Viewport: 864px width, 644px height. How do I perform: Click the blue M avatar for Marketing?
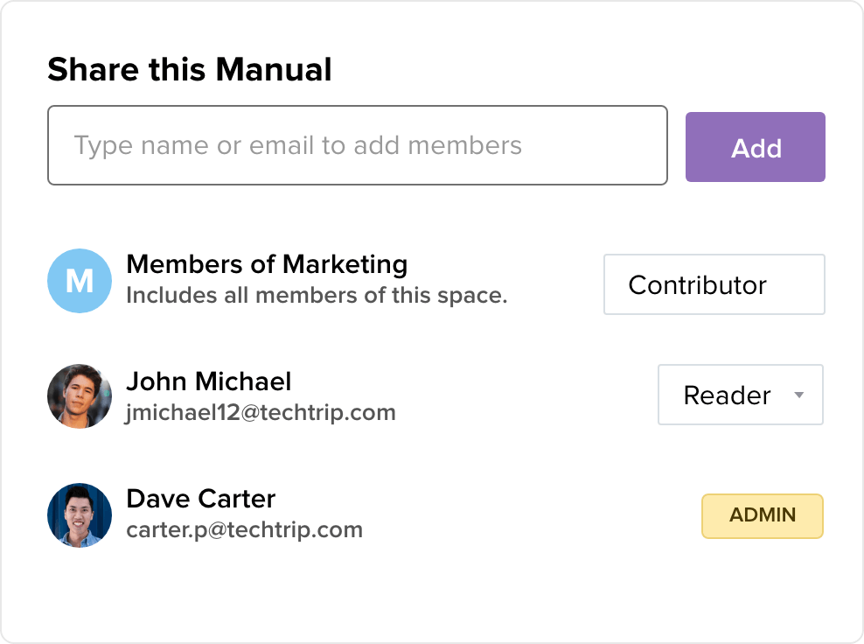(x=80, y=281)
